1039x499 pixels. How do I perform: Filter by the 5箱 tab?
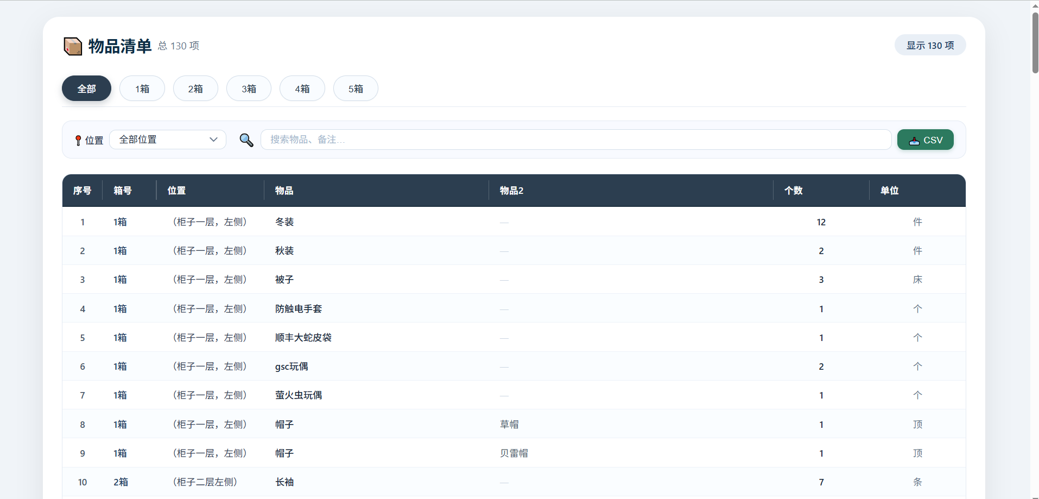click(356, 89)
